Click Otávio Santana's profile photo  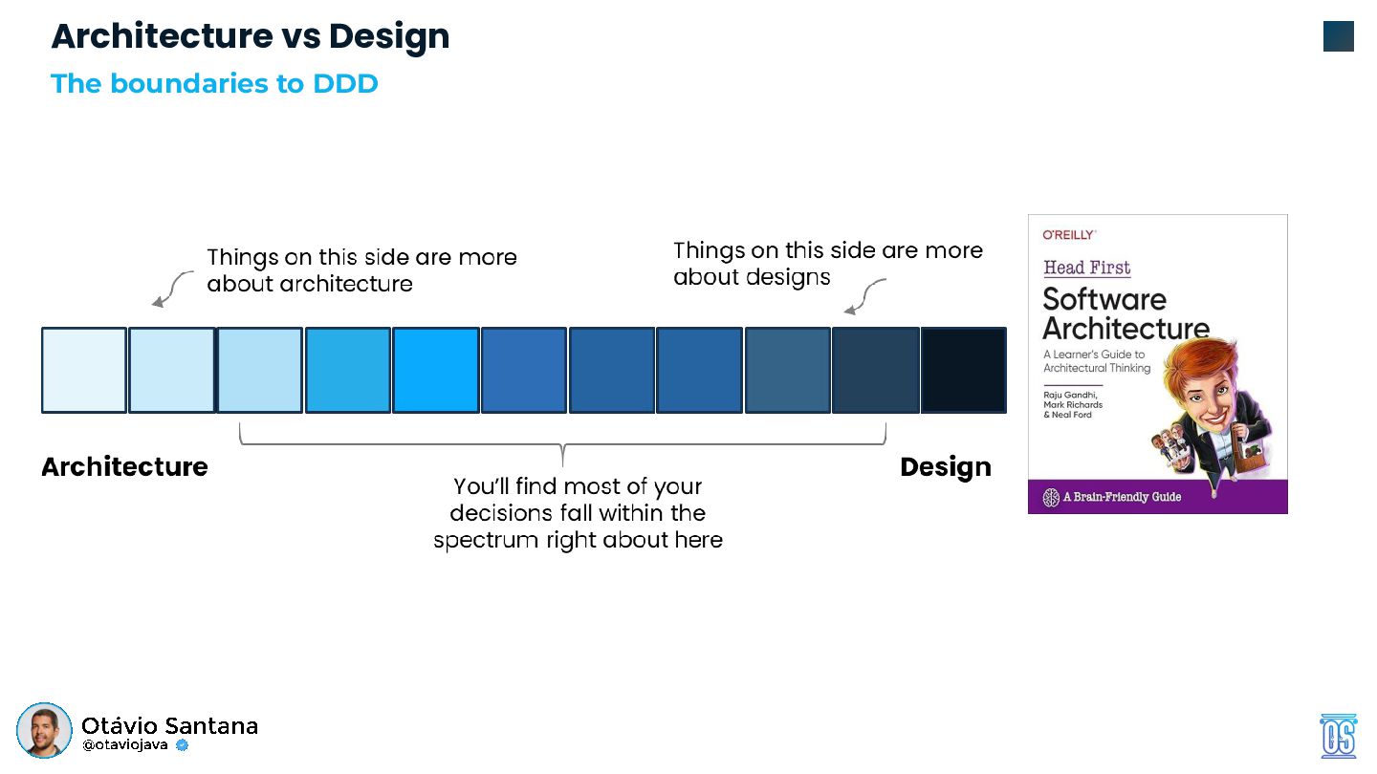point(44,730)
